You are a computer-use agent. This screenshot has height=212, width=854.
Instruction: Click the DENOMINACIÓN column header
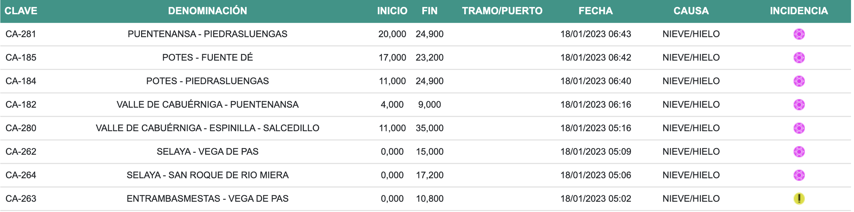click(x=207, y=11)
